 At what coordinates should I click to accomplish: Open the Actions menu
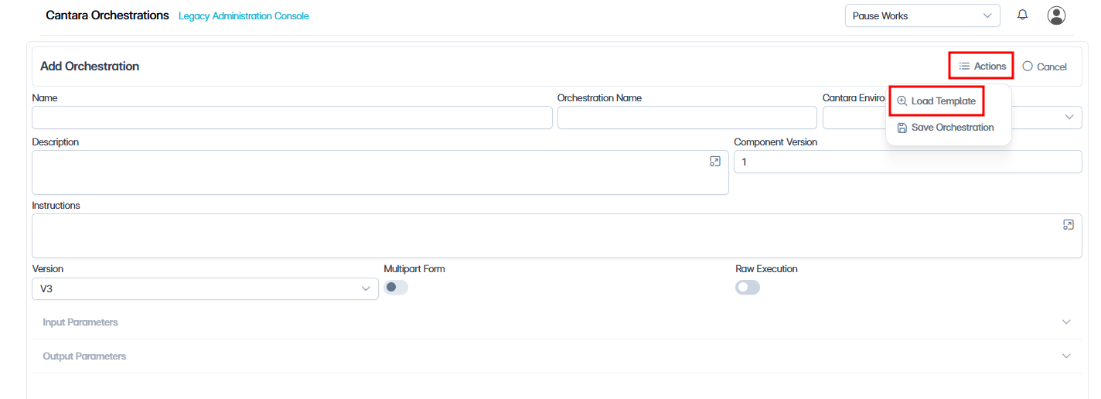982,66
